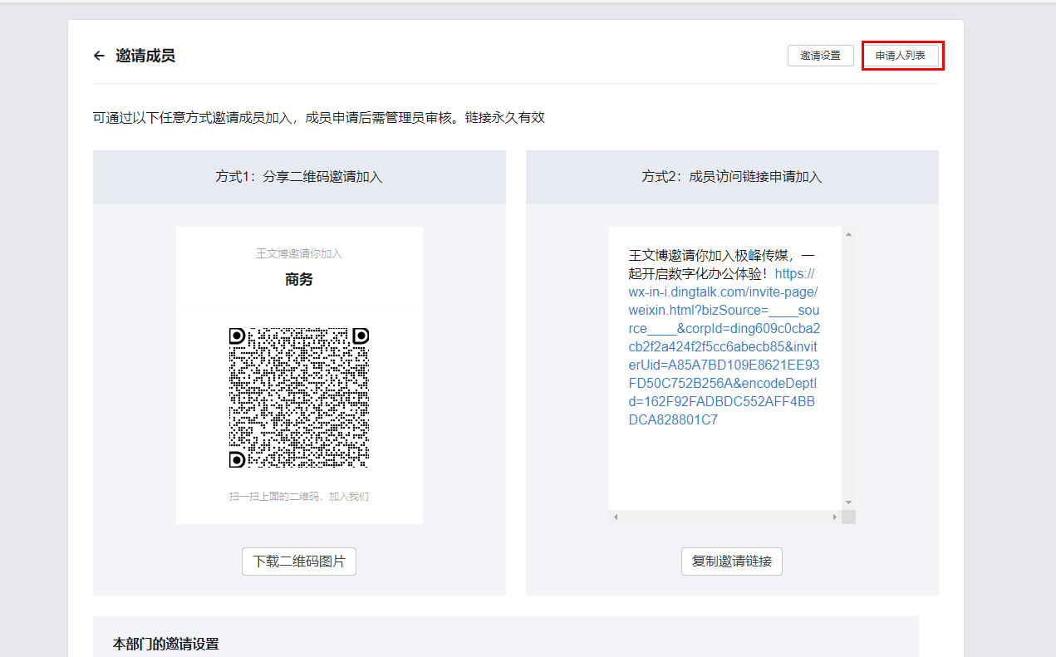Go back using the left arrow icon
1056x657 pixels.
(x=99, y=56)
